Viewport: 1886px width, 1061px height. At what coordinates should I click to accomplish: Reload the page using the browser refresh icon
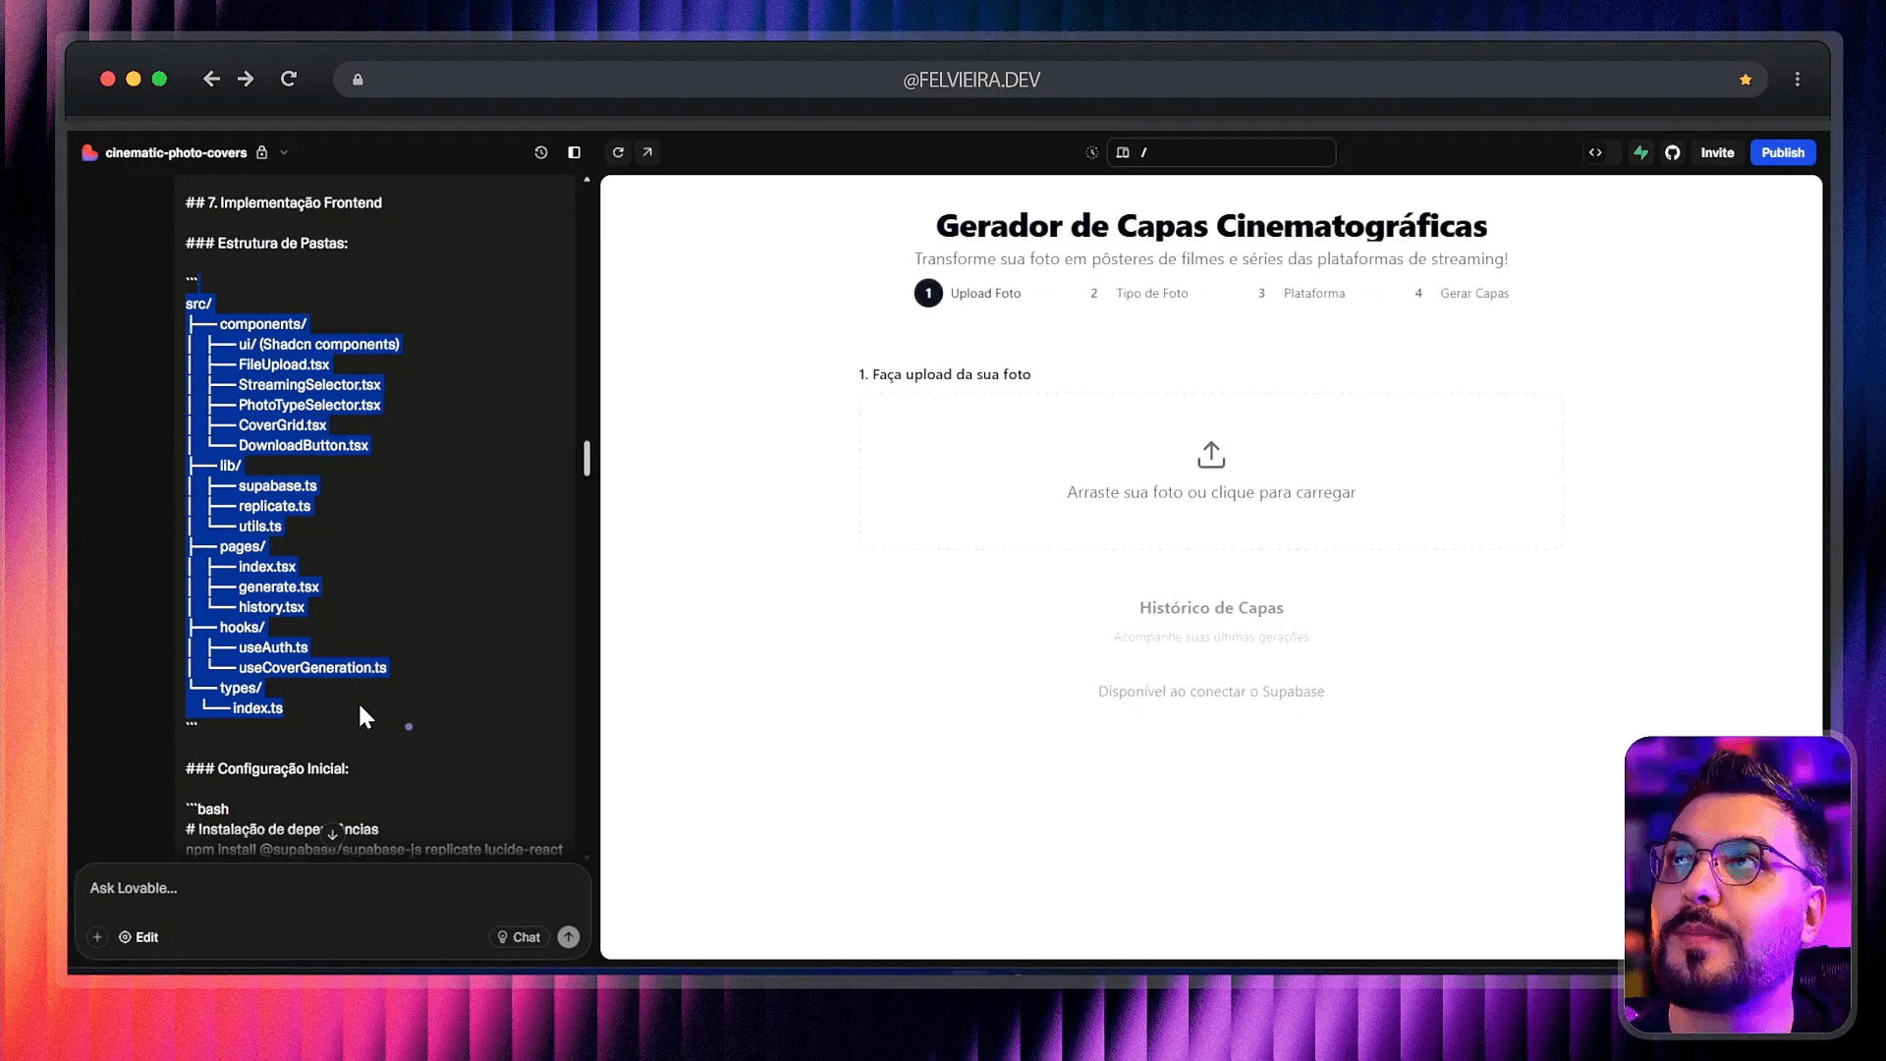tap(289, 79)
